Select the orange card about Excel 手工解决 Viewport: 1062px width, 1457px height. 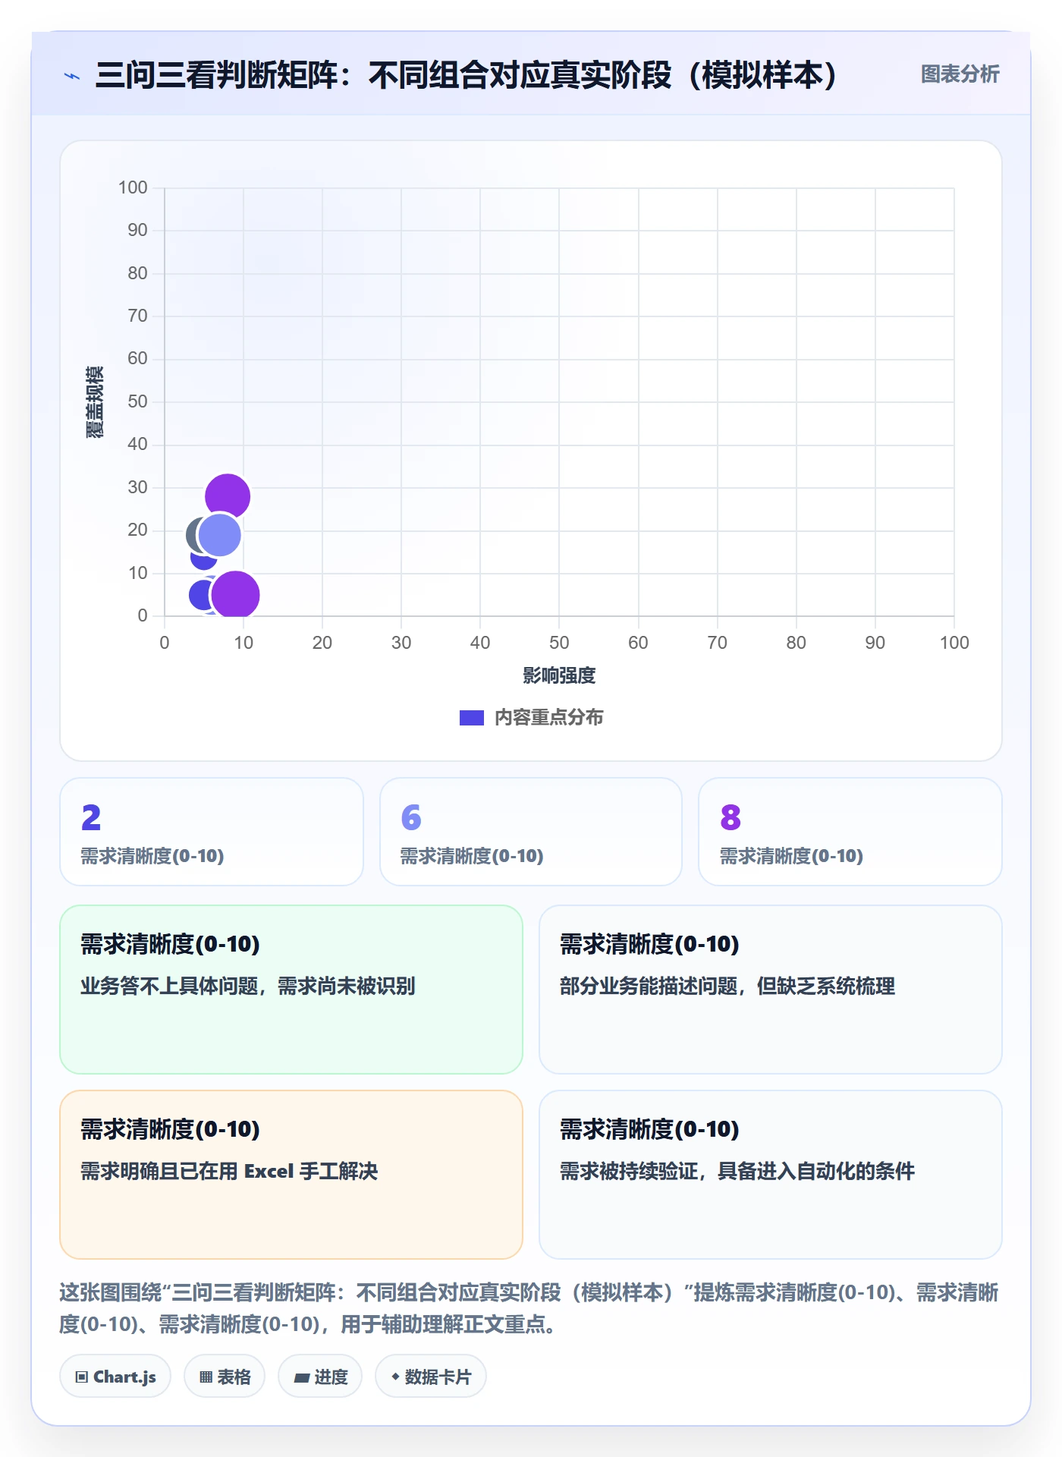click(291, 1175)
